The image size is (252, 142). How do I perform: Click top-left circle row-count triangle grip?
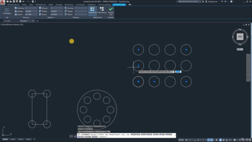tap(138, 50)
